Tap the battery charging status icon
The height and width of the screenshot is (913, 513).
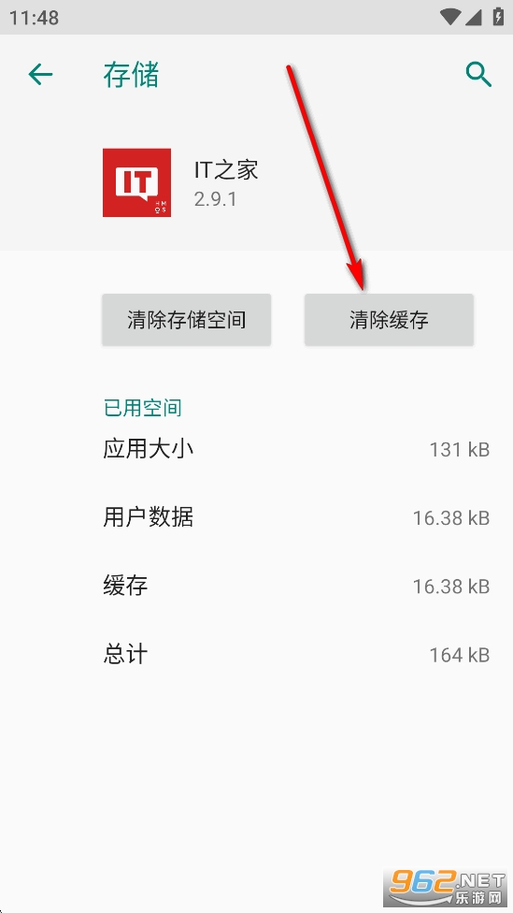498,16
